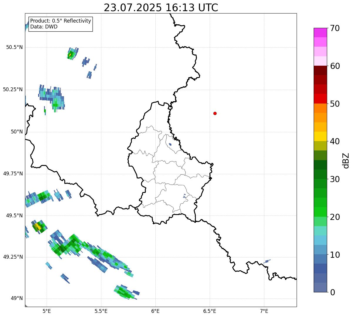Viewport: 353px width, 317px height.
Task: Click the small blue echo inside northern Luxembourg
Action: coord(170,144)
